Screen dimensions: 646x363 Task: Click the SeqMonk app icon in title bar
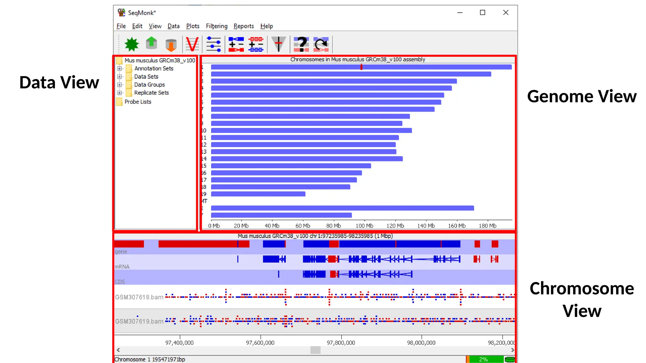[121, 13]
